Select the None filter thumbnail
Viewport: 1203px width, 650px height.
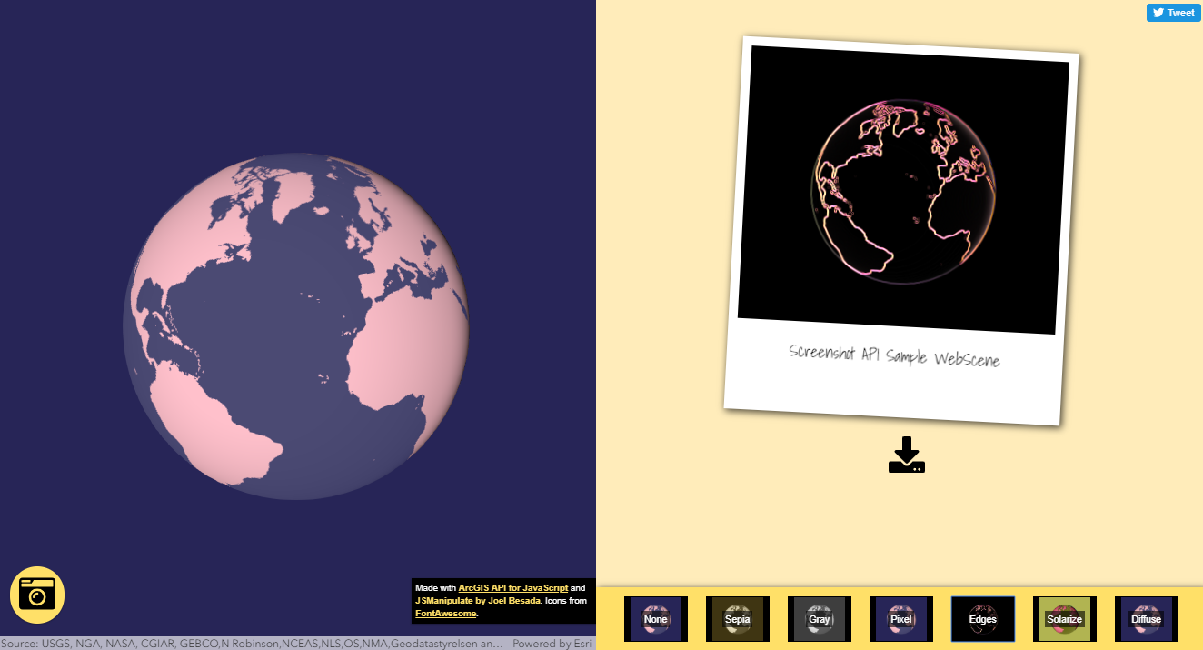click(x=656, y=619)
